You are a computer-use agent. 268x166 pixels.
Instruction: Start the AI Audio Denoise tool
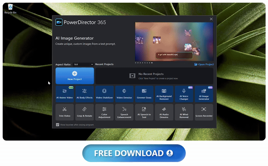point(164,112)
